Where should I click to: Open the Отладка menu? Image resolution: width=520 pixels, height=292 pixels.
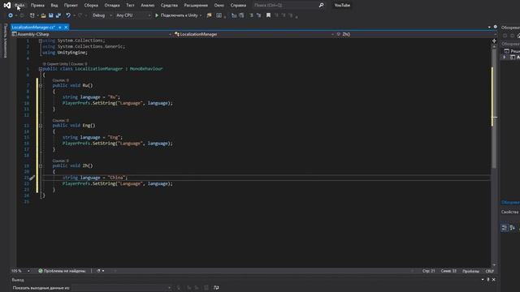[x=112, y=6]
